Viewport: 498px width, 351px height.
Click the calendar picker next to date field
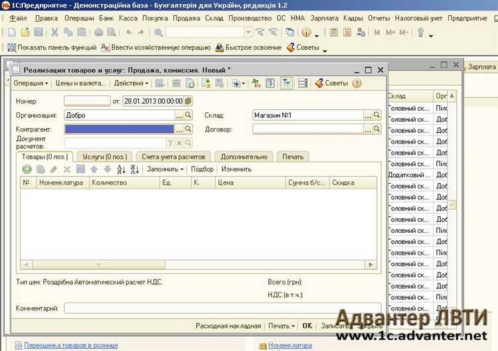pyautogui.click(x=188, y=101)
